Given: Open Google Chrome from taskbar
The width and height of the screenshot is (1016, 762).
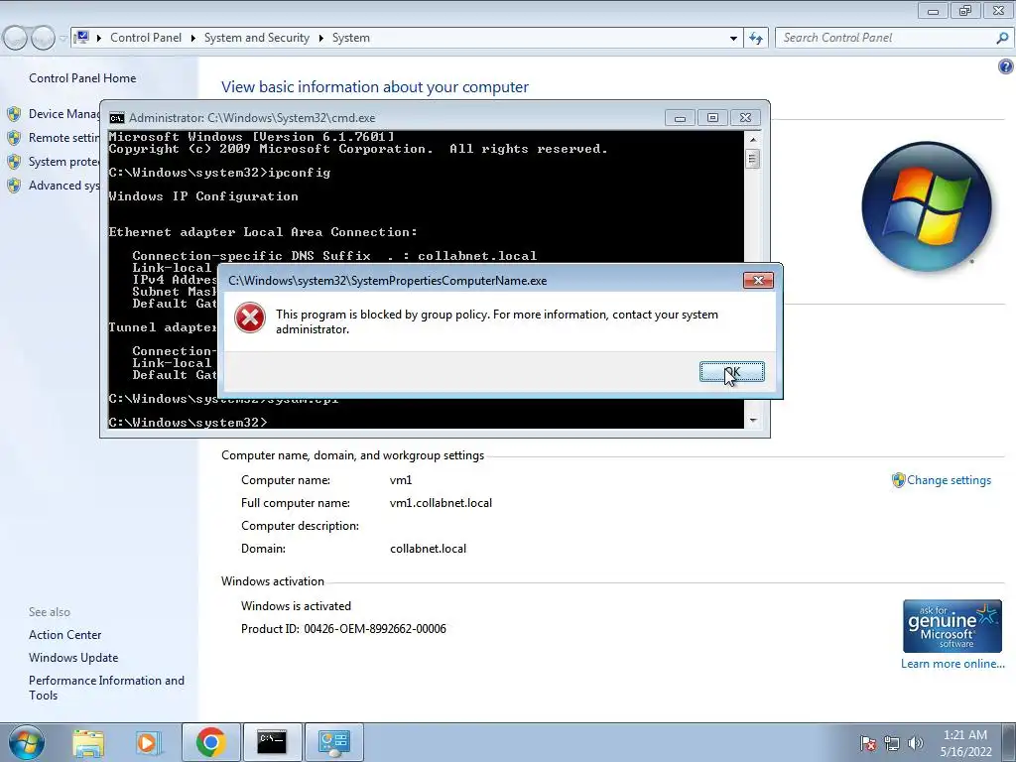Looking at the screenshot, I should [210, 742].
